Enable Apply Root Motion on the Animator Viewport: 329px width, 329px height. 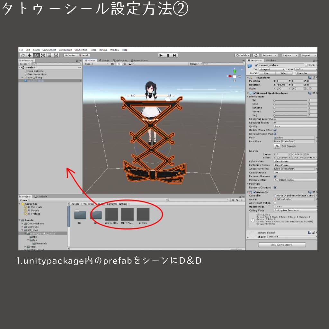click(275, 203)
